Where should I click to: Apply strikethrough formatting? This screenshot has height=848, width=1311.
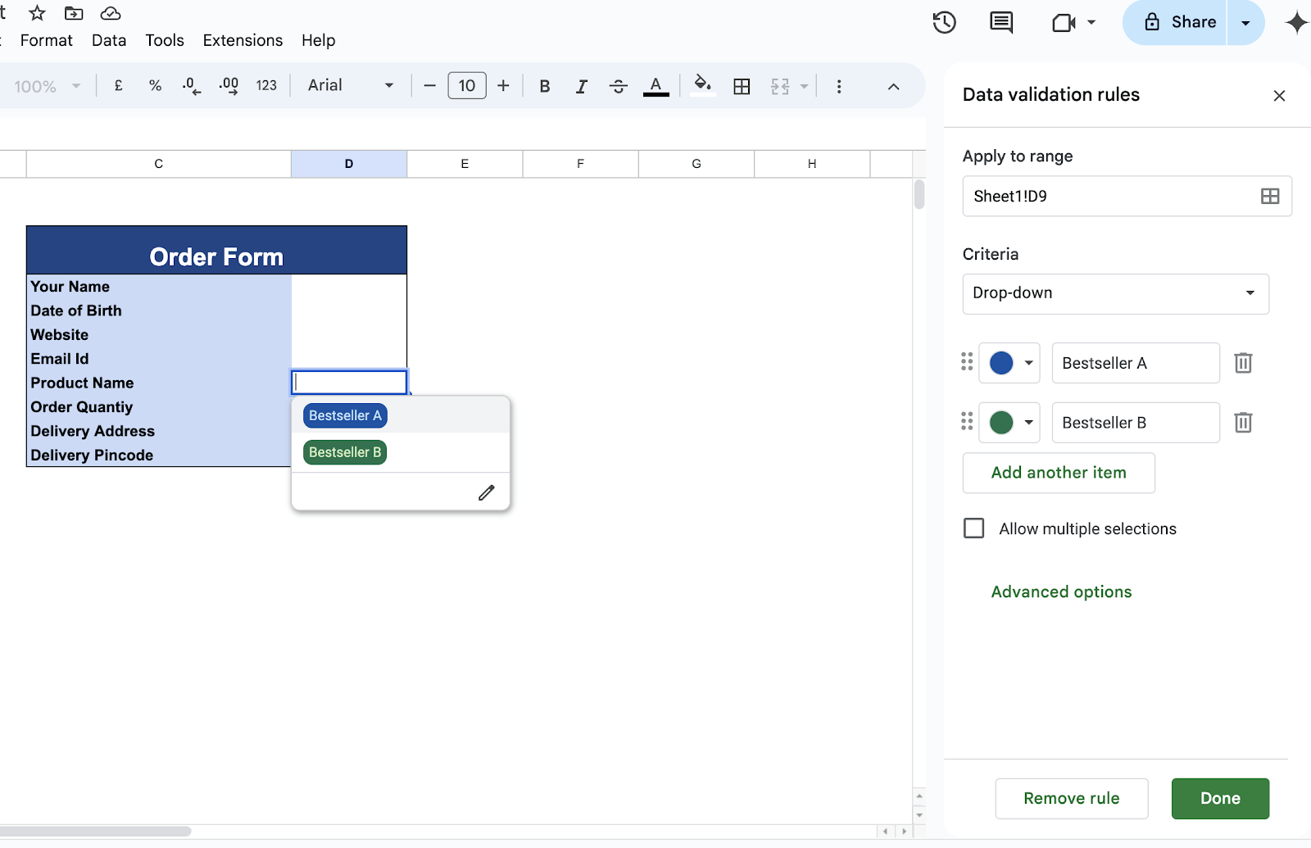pos(619,86)
